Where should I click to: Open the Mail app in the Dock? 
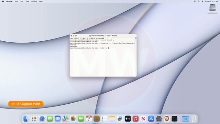pyautogui.click(x=58, y=119)
